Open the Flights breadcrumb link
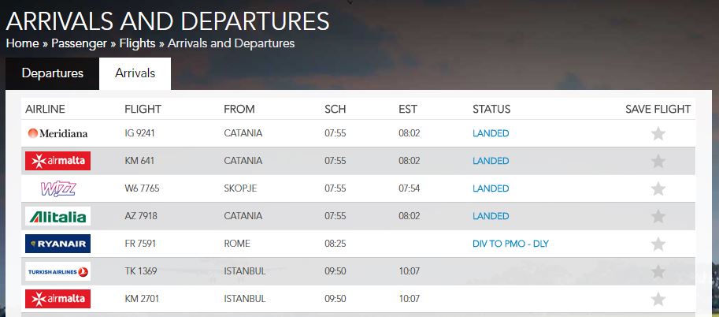Image resolution: width=719 pixels, height=317 pixels. point(137,43)
